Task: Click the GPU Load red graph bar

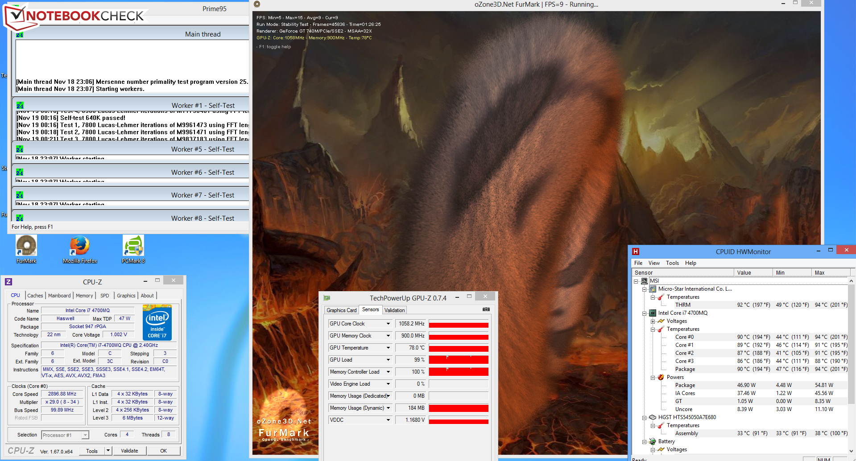Action: [459, 360]
